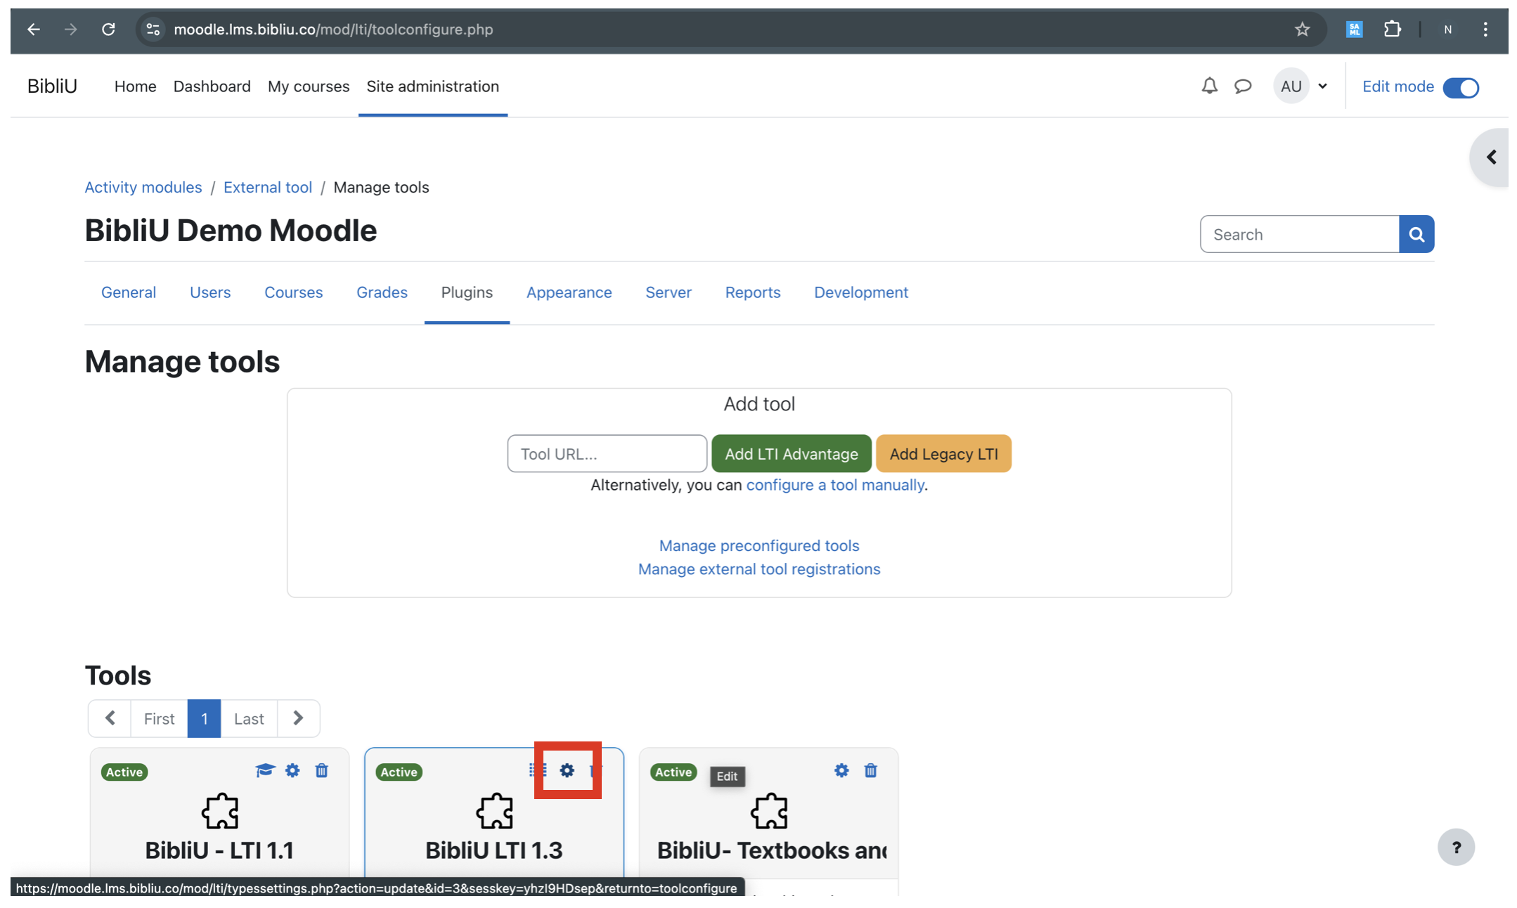This screenshot has width=1517, height=908.
Task: Click the First pagination button
Action: point(159,718)
